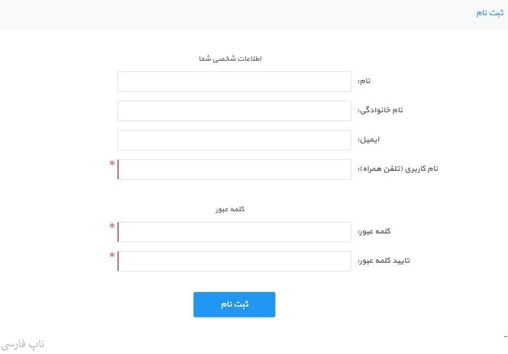Click the red asterisk beside the username field
Screen dimensions: 508x354
(x=112, y=164)
